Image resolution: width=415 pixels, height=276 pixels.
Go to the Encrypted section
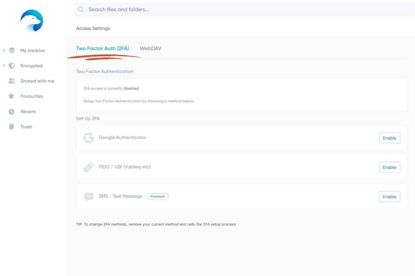tap(32, 66)
